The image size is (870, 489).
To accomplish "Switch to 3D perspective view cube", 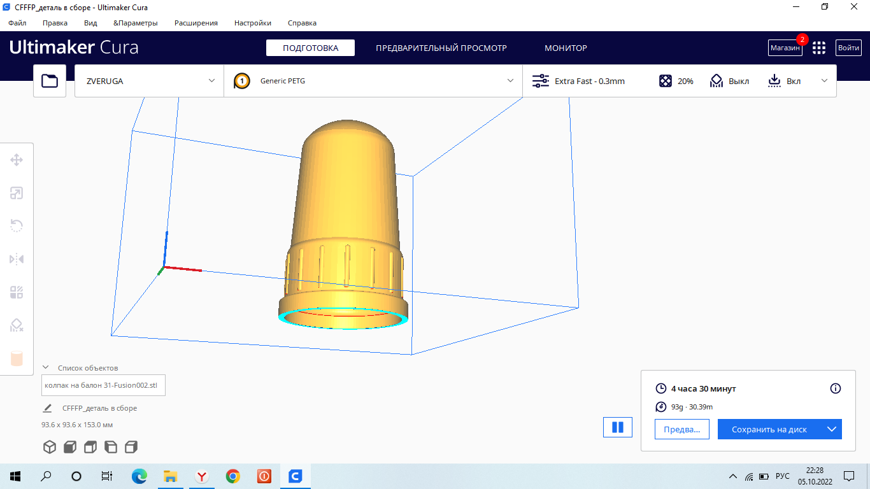I will click(50, 447).
